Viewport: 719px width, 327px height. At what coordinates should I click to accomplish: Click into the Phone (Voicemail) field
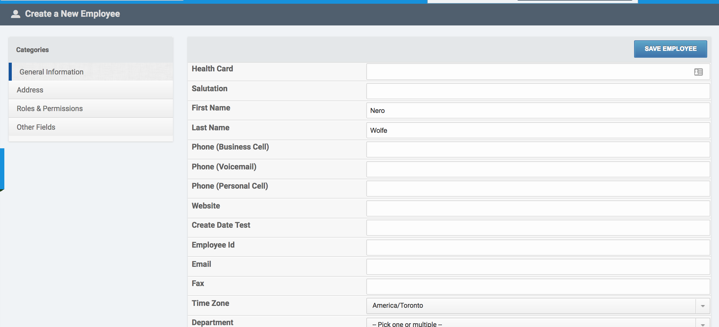pyautogui.click(x=538, y=169)
